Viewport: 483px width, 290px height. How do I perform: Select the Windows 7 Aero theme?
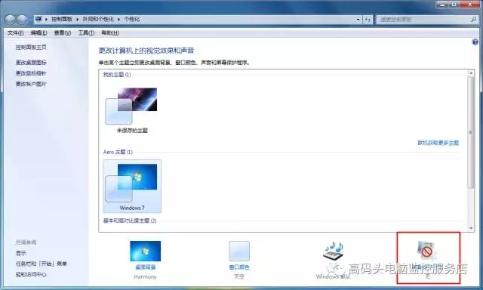click(132, 186)
